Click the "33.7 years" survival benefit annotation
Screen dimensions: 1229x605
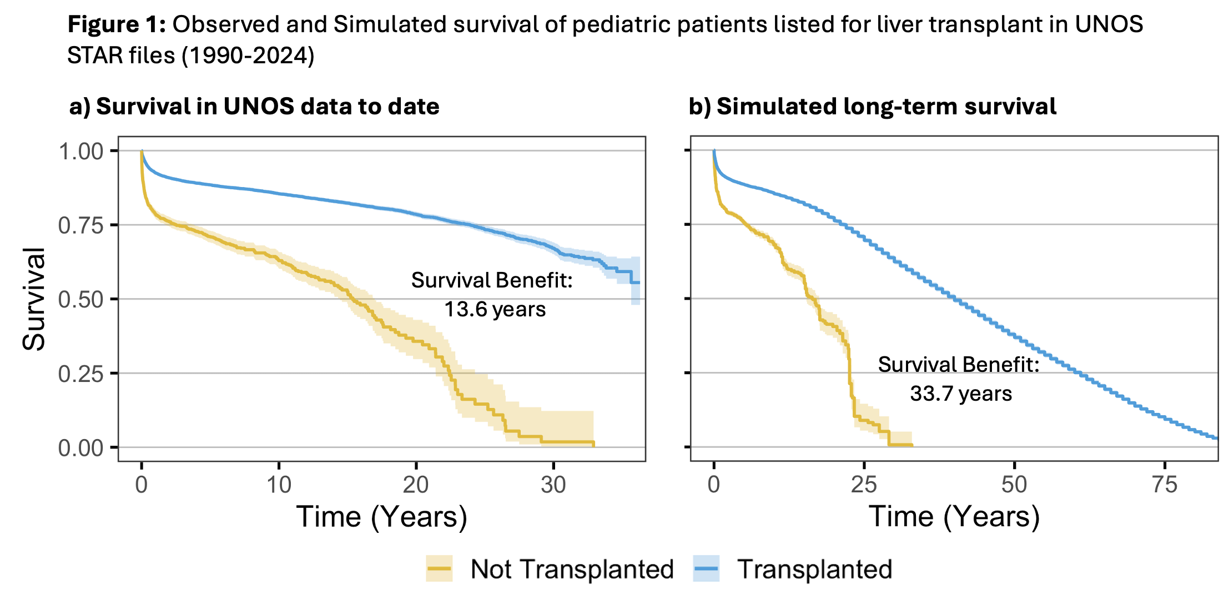click(961, 394)
